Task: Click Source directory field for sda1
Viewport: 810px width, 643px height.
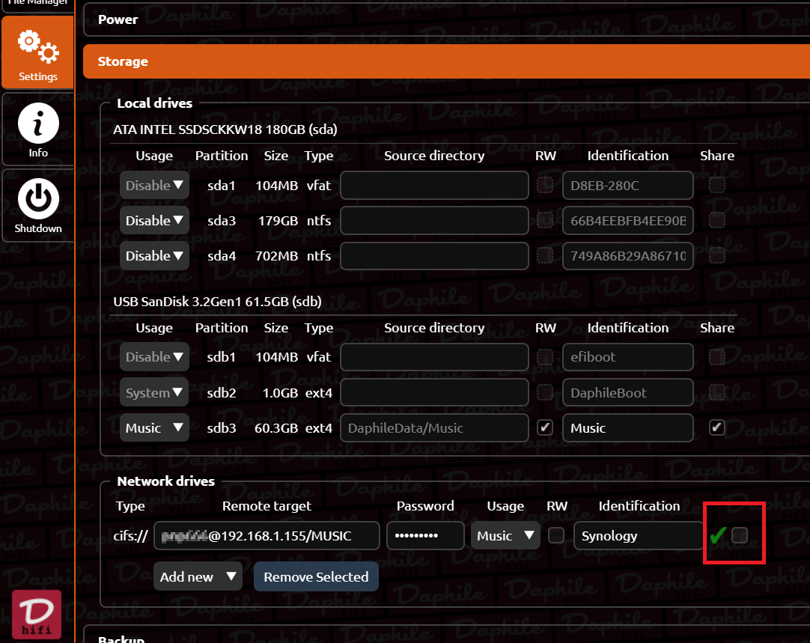Action: coord(434,185)
